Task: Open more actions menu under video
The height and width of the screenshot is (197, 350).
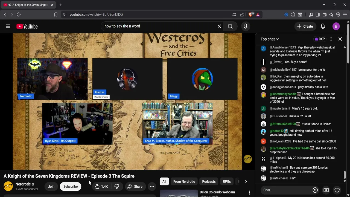Action: [152, 187]
